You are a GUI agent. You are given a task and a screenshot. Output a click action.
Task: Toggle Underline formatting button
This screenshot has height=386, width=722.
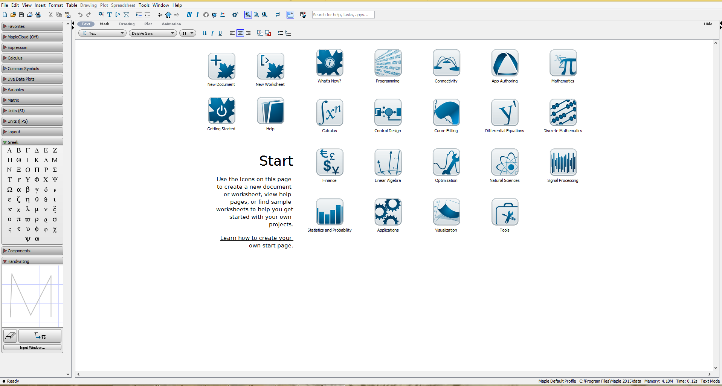(220, 33)
